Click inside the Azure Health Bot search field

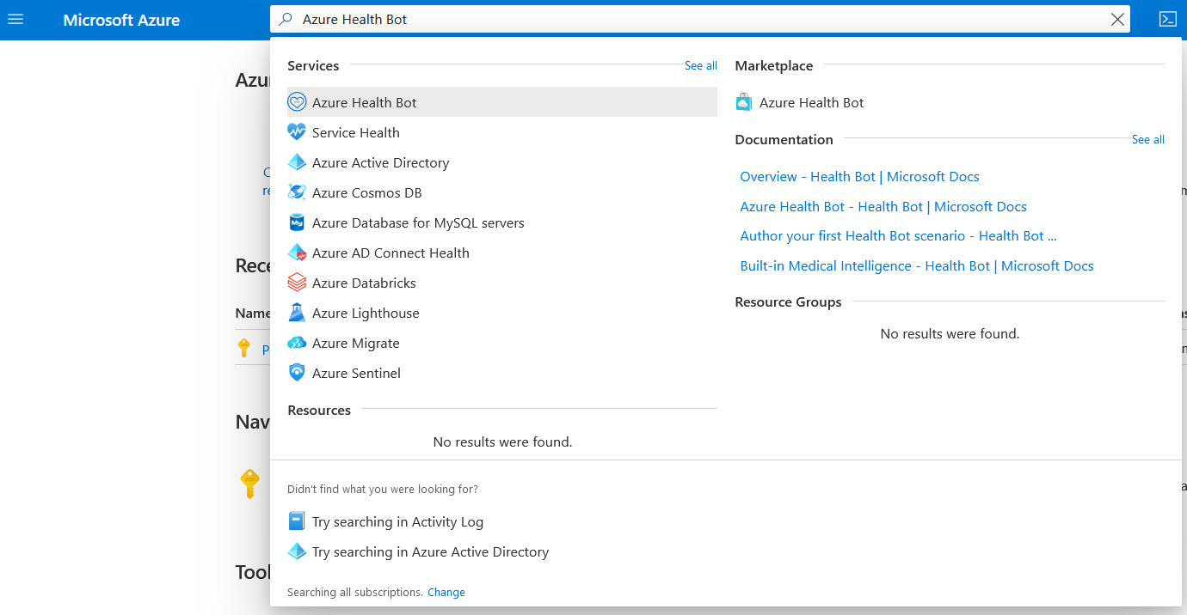pyautogui.click(x=701, y=19)
